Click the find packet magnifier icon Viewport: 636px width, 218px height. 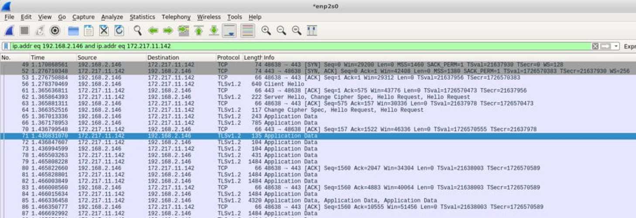tap(137, 31)
